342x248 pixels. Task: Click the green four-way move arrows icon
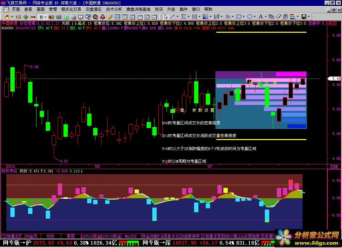point(26,17)
